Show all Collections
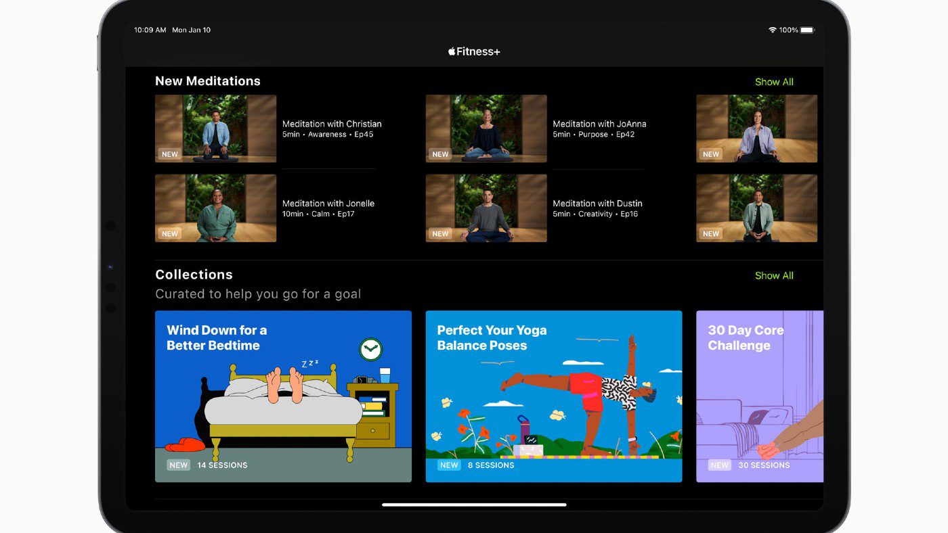The height and width of the screenshot is (533, 948). pyautogui.click(x=774, y=275)
